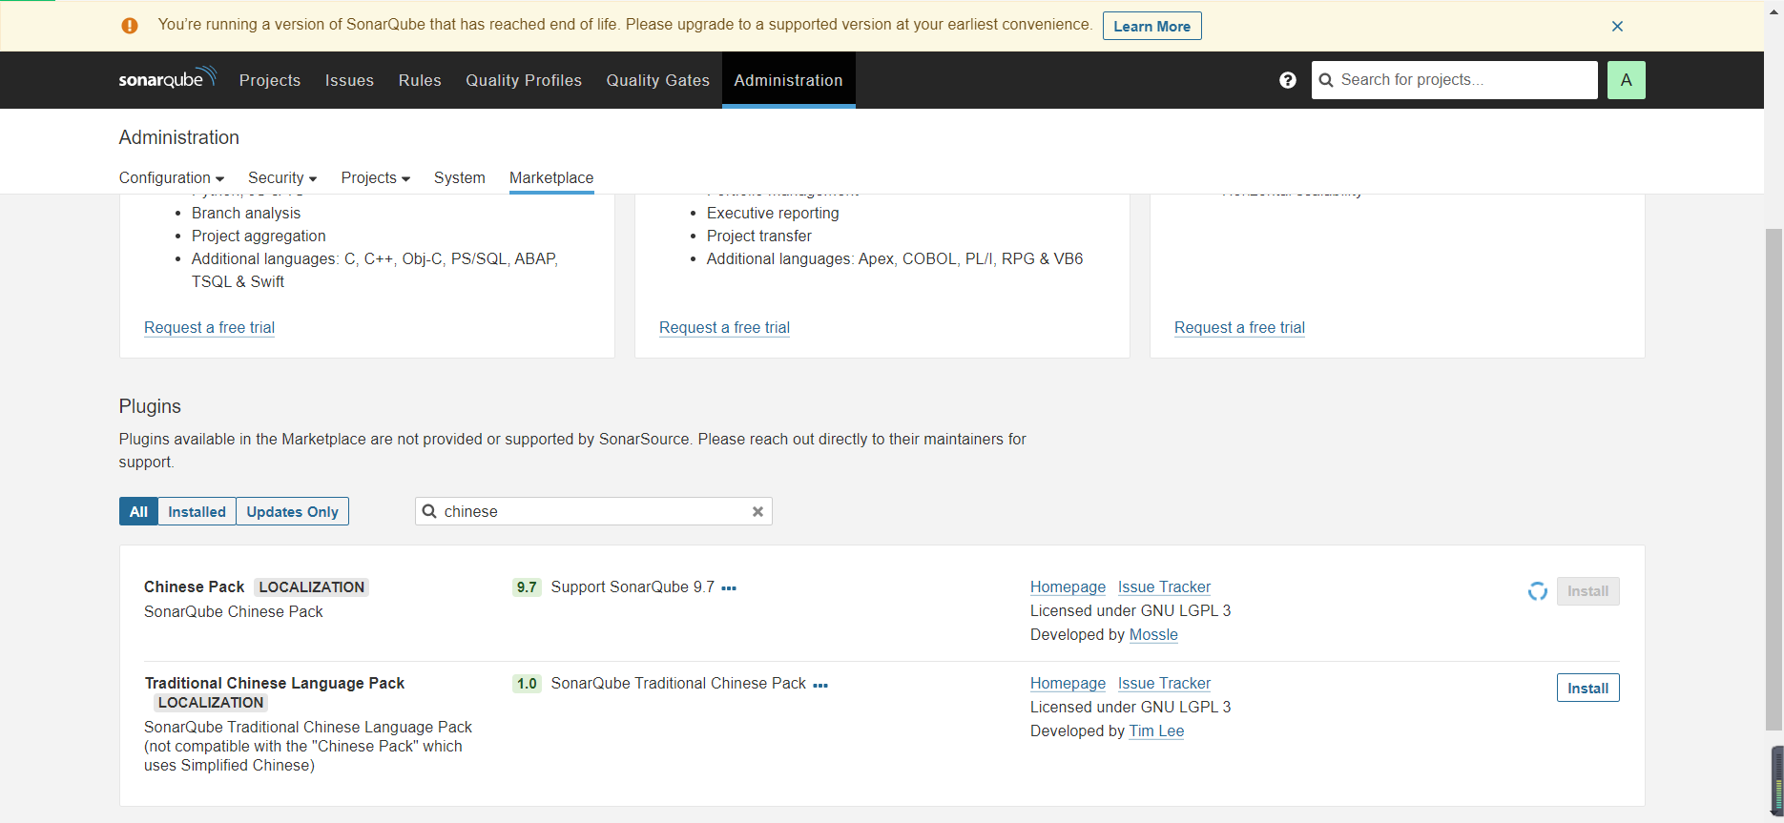Open Chinese Pack Issue Tracker link
The height and width of the screenshot is (823, 1784).
[x=1164, y=587]
